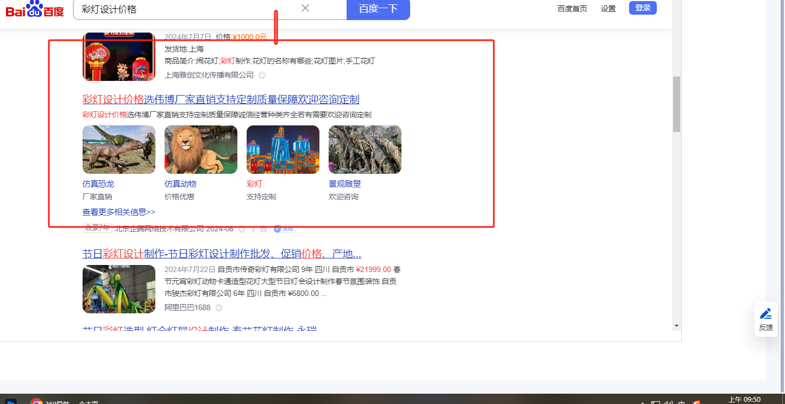Viewport: 785px width, 404px height.
Task: Open the 仿真恐龙 dinosaur thumbnail
Action: point(119,150)
